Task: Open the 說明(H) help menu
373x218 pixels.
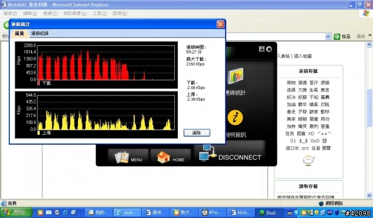Action: [x=119, y=13]
